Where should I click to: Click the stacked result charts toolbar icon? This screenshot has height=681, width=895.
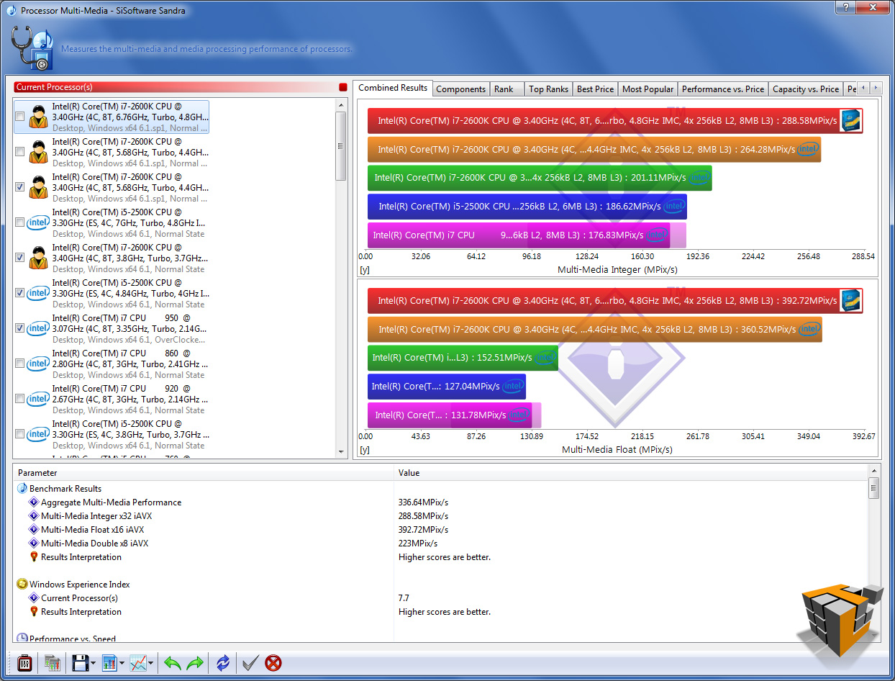pyautogui.click(x=52, y=662)
